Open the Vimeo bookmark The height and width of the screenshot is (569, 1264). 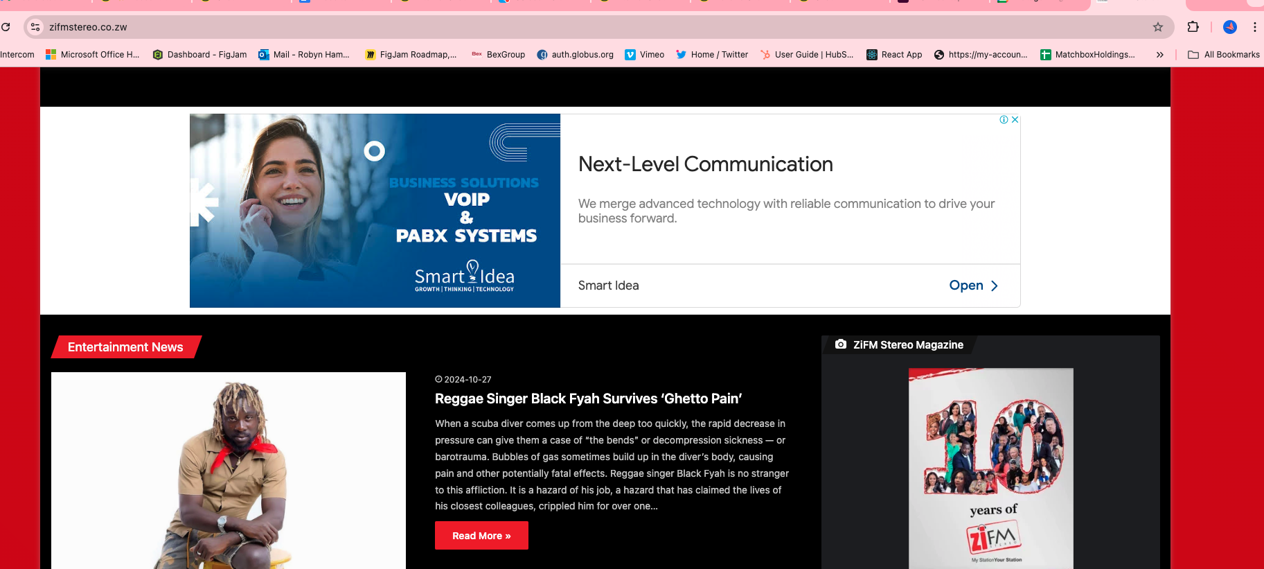point(644,55)
